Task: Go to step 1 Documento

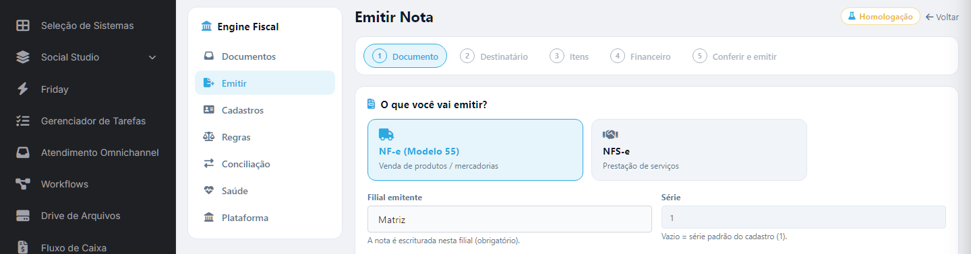Action: pyautogui.click(x=405, y=56)
